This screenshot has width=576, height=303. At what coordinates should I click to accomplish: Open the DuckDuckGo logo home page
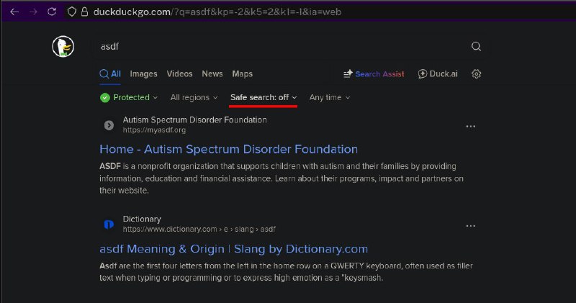coord(63,47)
